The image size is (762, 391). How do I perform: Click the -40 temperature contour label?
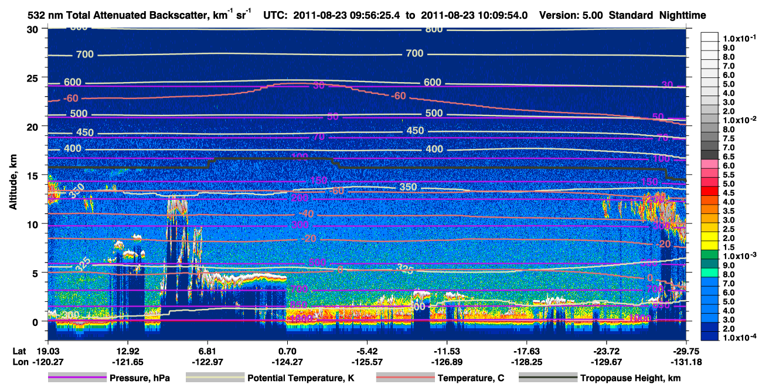(x=306, y=214)
